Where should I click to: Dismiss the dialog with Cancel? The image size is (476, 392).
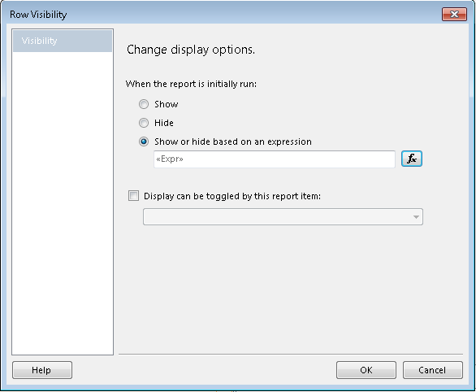433,370
